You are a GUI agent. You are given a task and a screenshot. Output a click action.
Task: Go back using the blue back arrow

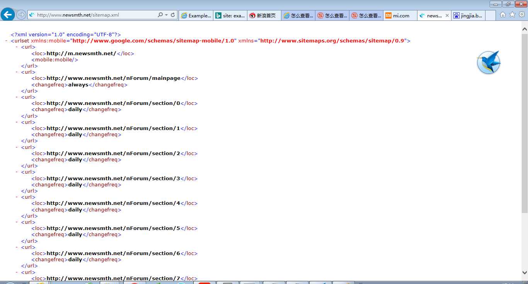(x=7, y=15)
